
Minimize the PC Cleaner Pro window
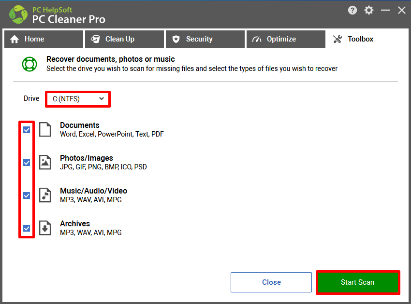pyautogui.click(x=385, y=11)
